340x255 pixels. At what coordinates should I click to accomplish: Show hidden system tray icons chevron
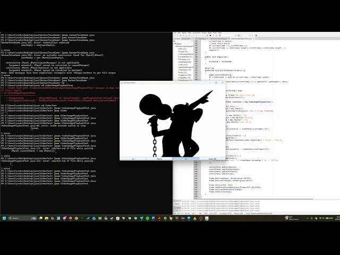tap(307, 218)
